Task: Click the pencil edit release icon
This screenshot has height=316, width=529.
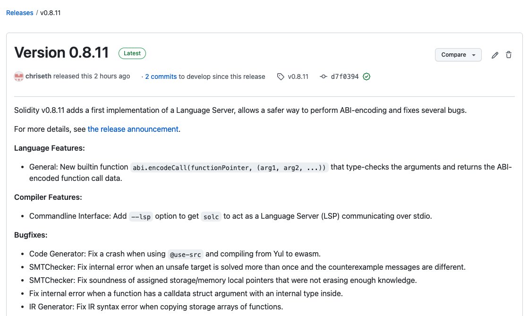Action: click(x=495, y=55)
